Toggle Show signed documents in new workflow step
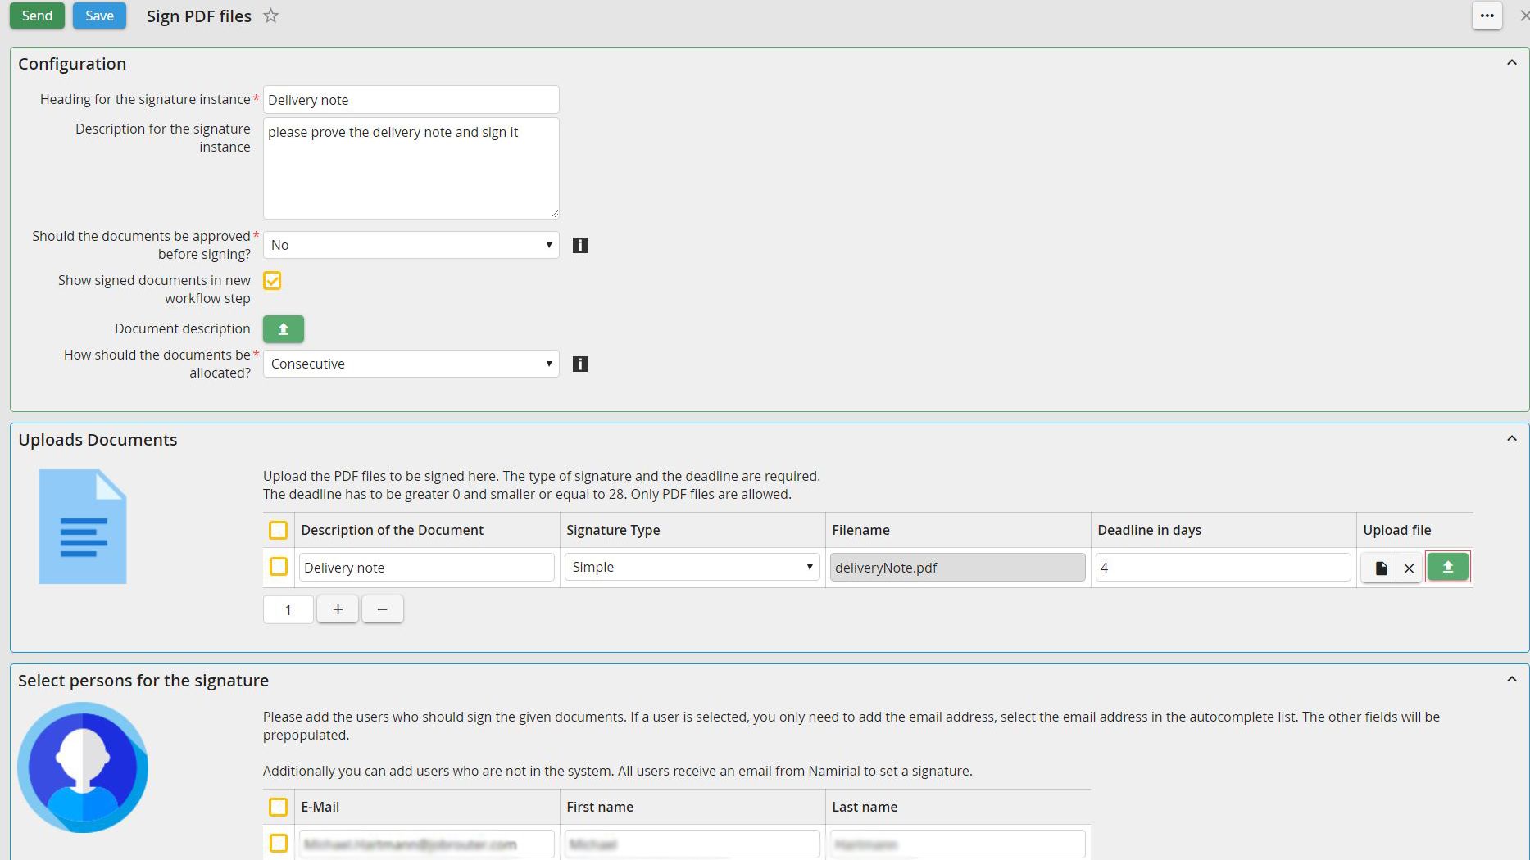 (x=272, y=281)
